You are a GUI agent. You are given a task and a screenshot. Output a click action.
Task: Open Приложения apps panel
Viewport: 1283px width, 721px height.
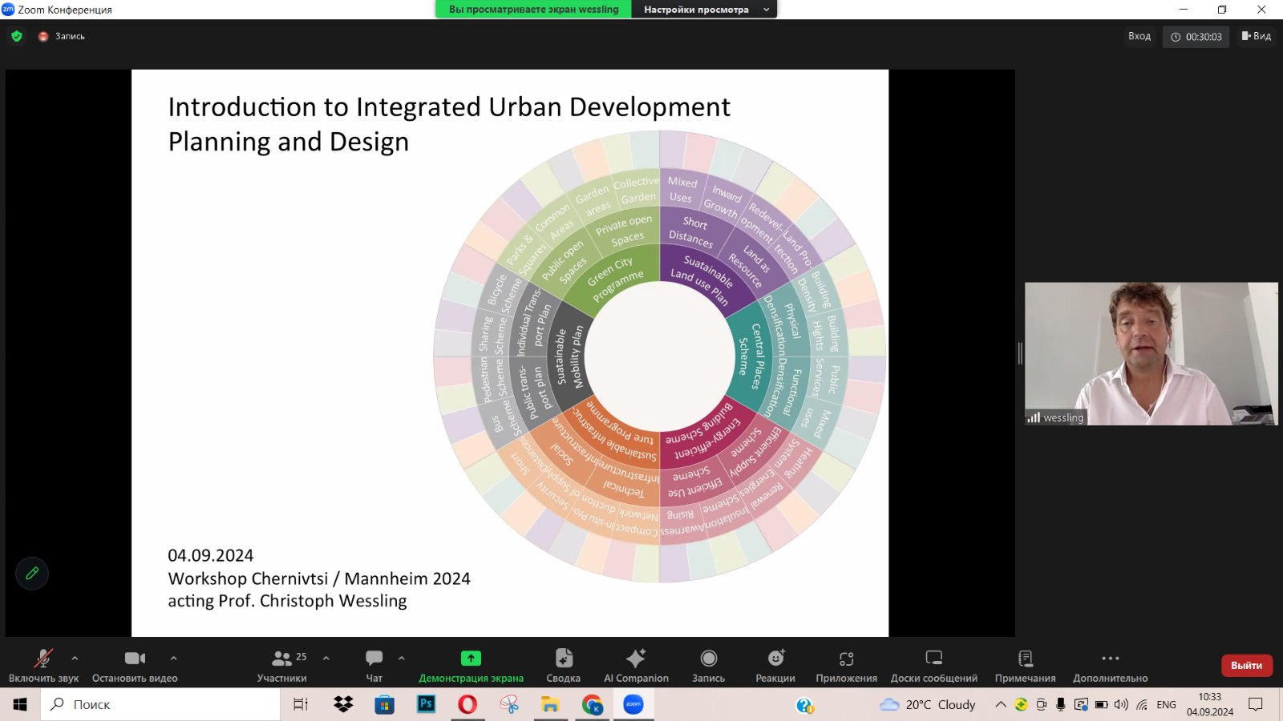(x=846, y=666)
